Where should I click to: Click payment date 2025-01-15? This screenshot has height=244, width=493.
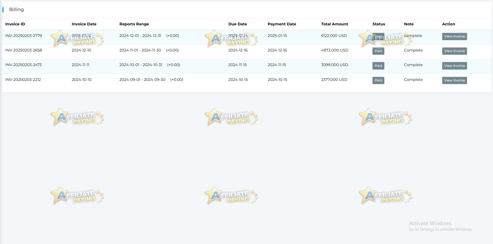pos(277,36)
